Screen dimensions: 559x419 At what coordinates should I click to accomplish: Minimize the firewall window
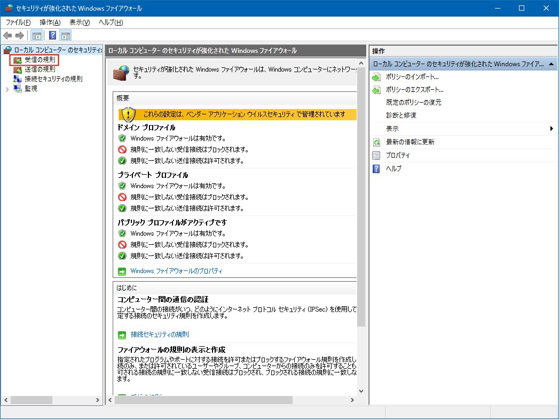click(x=498, y=8)
